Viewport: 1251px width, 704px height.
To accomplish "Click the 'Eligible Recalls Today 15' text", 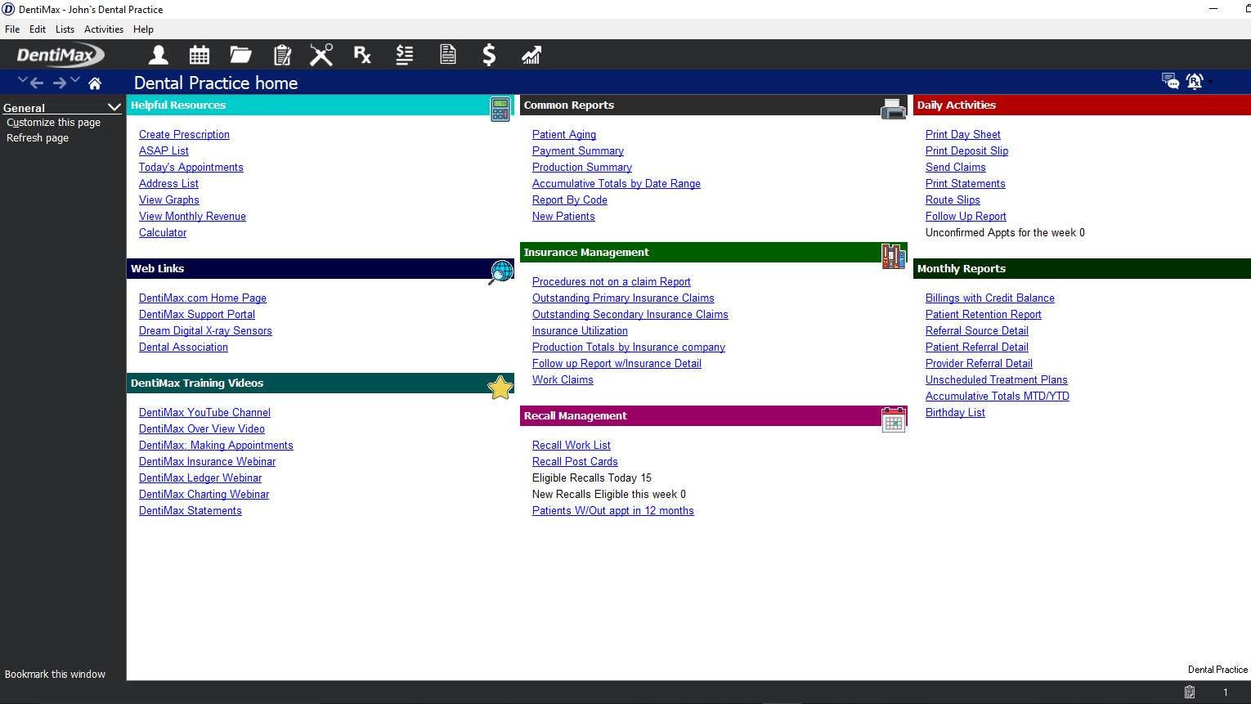I will pos(592,478).
